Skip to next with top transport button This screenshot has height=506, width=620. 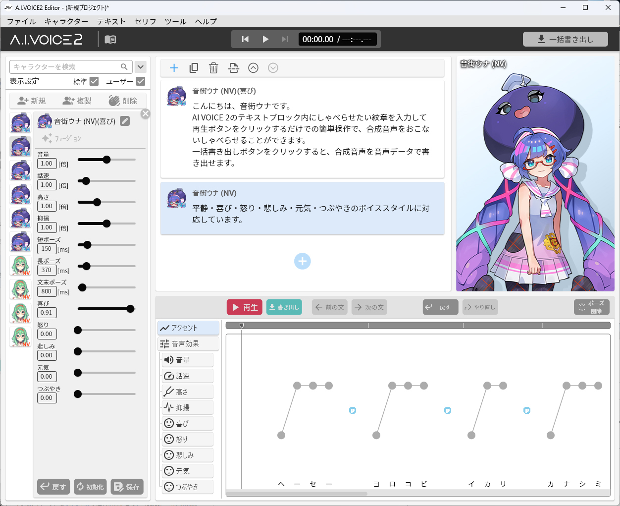285,39
